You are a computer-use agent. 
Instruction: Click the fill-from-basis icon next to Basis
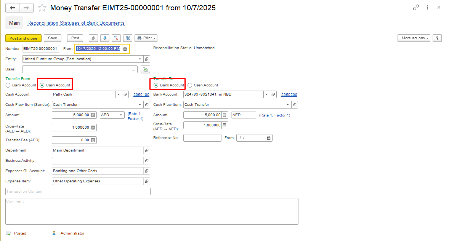point(145,69)
